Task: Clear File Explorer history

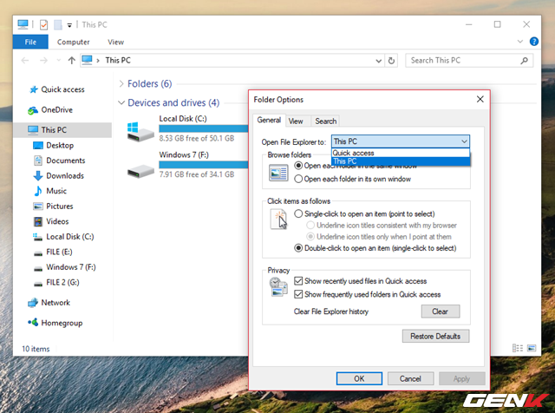Action: click(441, 311)
